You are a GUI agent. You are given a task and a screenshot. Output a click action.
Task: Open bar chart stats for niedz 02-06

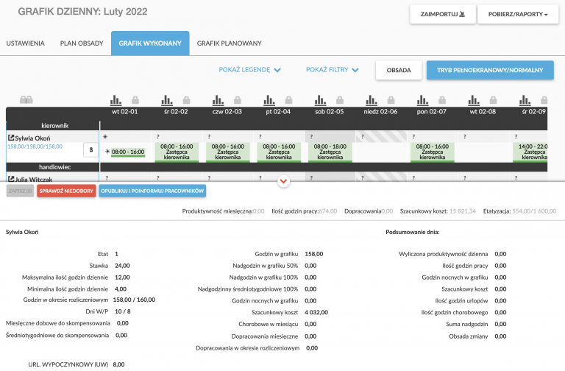click(371, 100)
